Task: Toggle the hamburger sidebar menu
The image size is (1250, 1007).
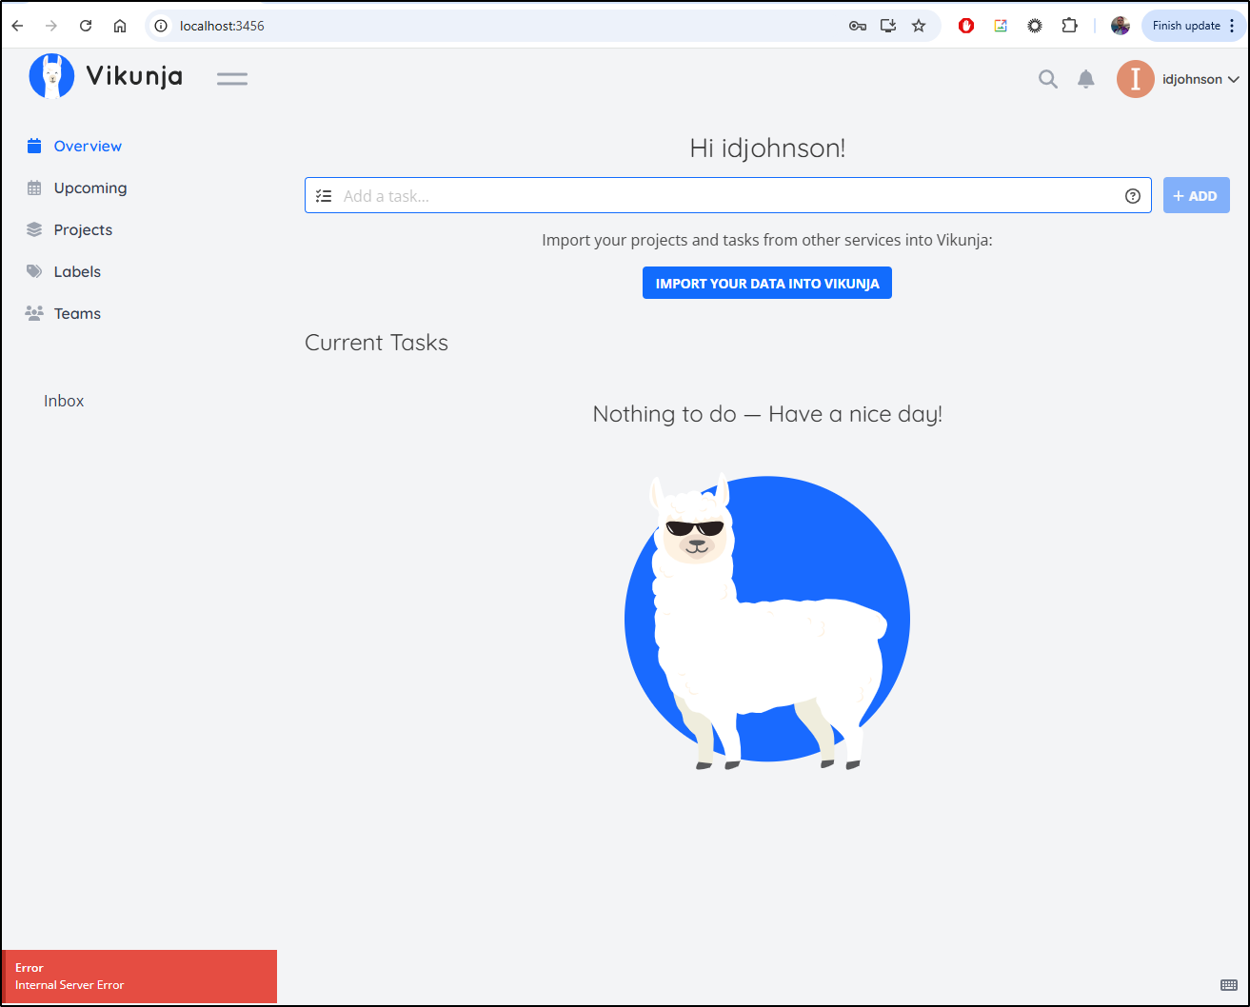Action: coord(232,79)
